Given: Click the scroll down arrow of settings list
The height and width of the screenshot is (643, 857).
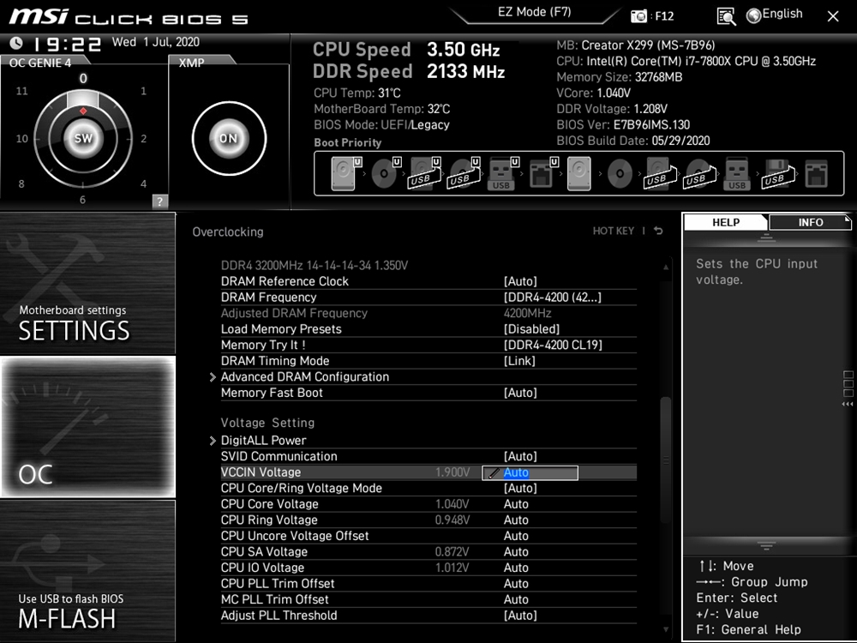Looking at the screenshot, I should (x=665, y=630).
